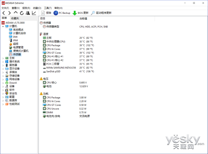Expand the 配置 tree node
This screenshot has height=154, width=208.
point(3,97)
